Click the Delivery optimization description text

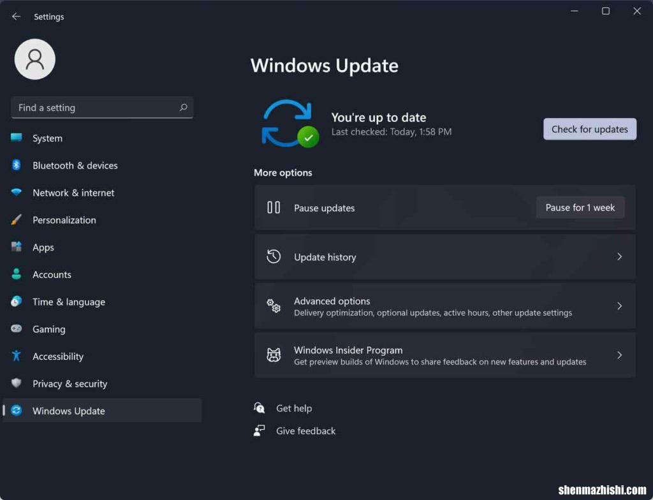pos(433,312)
